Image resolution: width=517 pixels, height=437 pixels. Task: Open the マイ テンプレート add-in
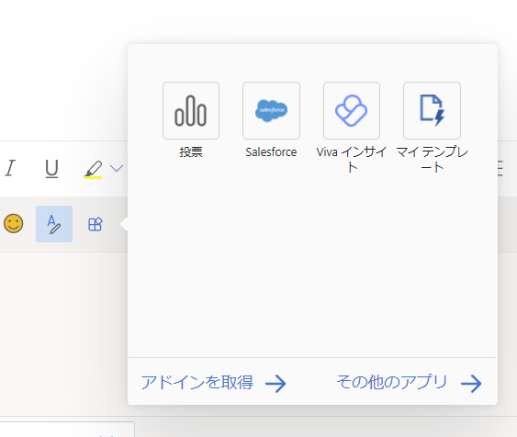point(432,111)
